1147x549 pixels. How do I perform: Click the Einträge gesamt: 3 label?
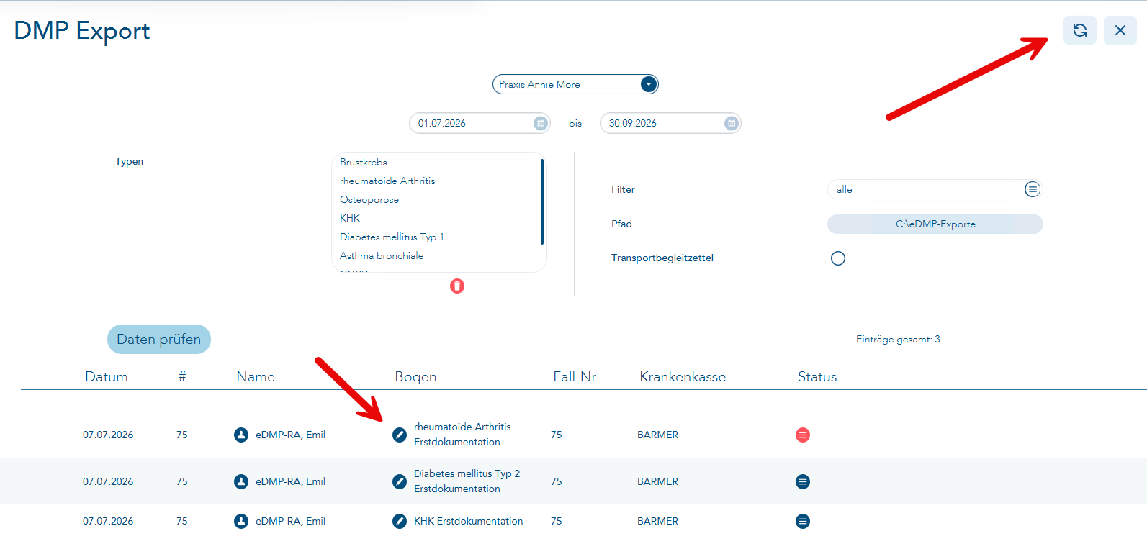(x=898, y=339)
